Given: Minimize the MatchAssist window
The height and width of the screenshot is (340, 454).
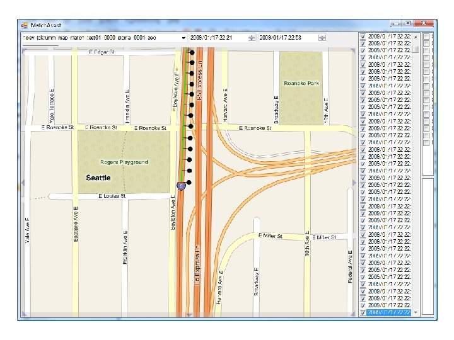Looking at the screenshot, I should [x=396, y=23].
